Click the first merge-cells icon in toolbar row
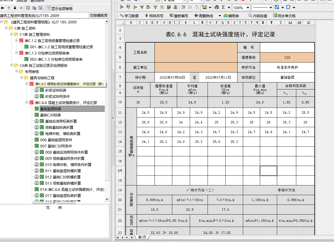Screen dimensions: 334x242 (x=122, y=7)
